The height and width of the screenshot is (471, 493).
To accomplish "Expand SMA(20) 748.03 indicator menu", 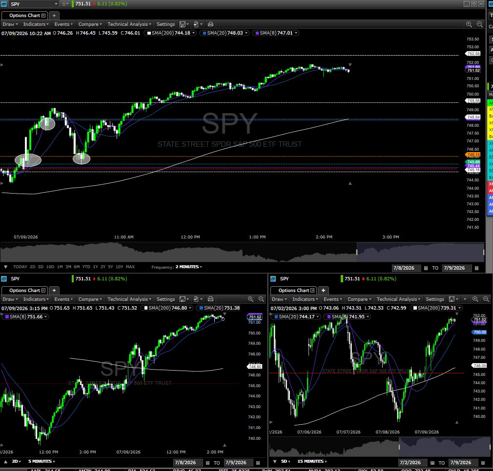I will [246, 33].
